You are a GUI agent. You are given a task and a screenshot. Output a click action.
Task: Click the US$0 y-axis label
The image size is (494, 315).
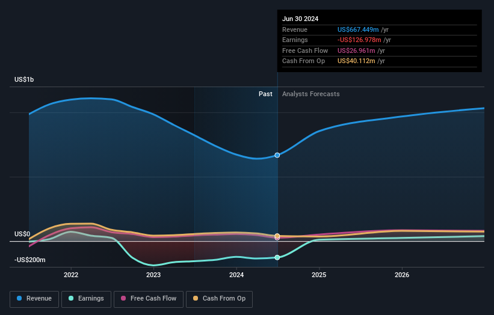[22, 234]
